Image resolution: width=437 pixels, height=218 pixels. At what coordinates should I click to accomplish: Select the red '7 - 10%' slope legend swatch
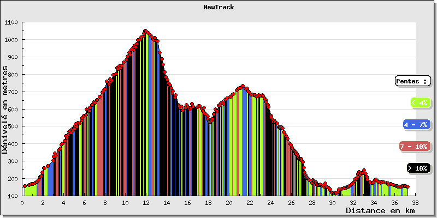(x=415, y=147)
